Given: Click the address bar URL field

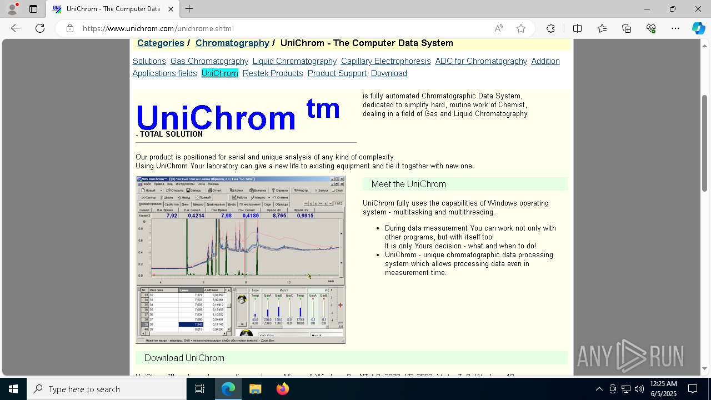Looking at the screenshot, I should (283, 28).
